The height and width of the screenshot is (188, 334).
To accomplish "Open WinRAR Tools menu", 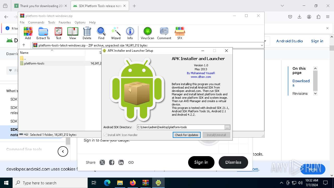I will tap(51, 22).
